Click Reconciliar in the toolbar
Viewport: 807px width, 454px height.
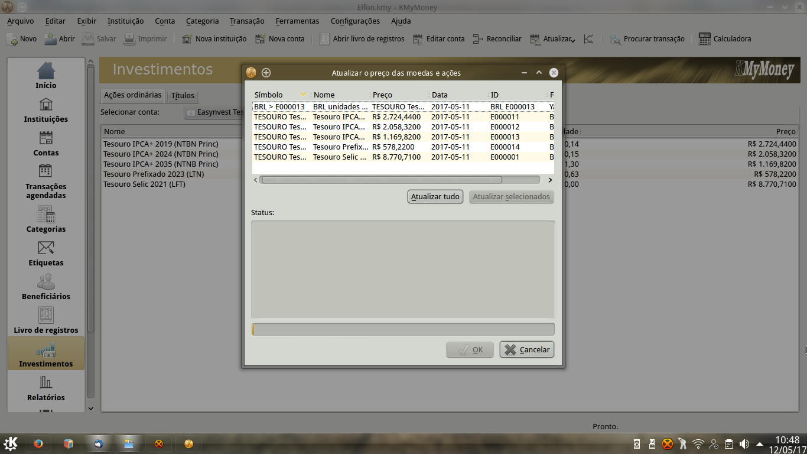coord(497,39)
